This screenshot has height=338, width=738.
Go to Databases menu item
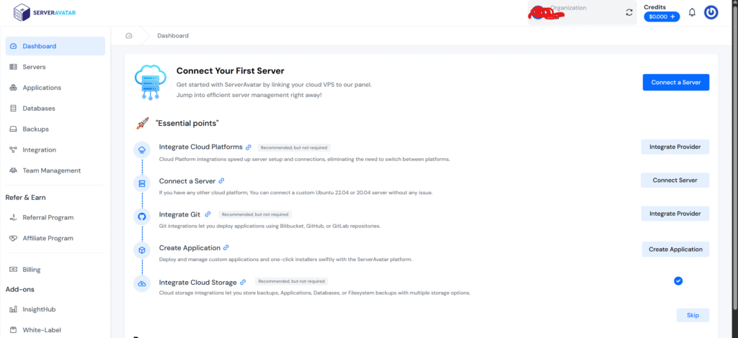pyautogui.click(x=55, y=109)
